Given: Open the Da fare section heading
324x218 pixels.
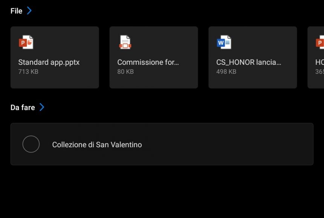Looking at the screenshot, I should 23,108.
